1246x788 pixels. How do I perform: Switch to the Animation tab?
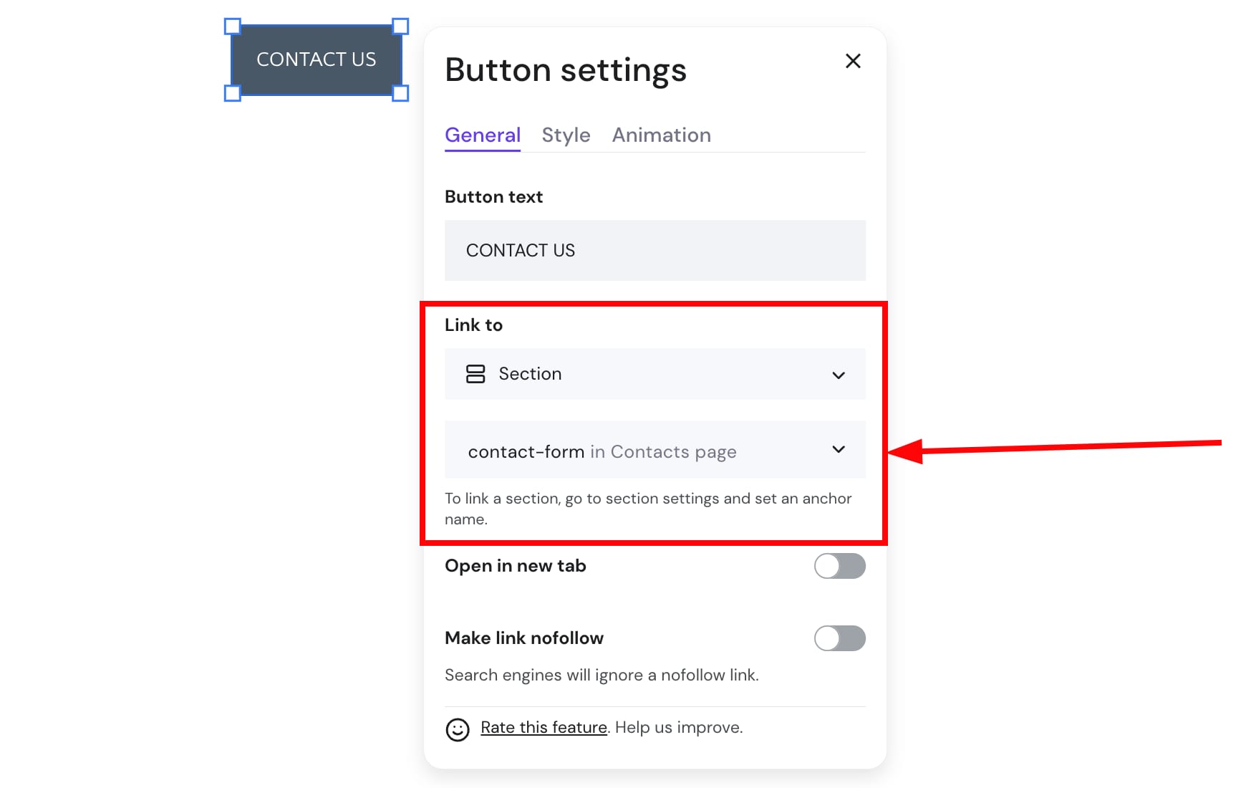point(661,135)
